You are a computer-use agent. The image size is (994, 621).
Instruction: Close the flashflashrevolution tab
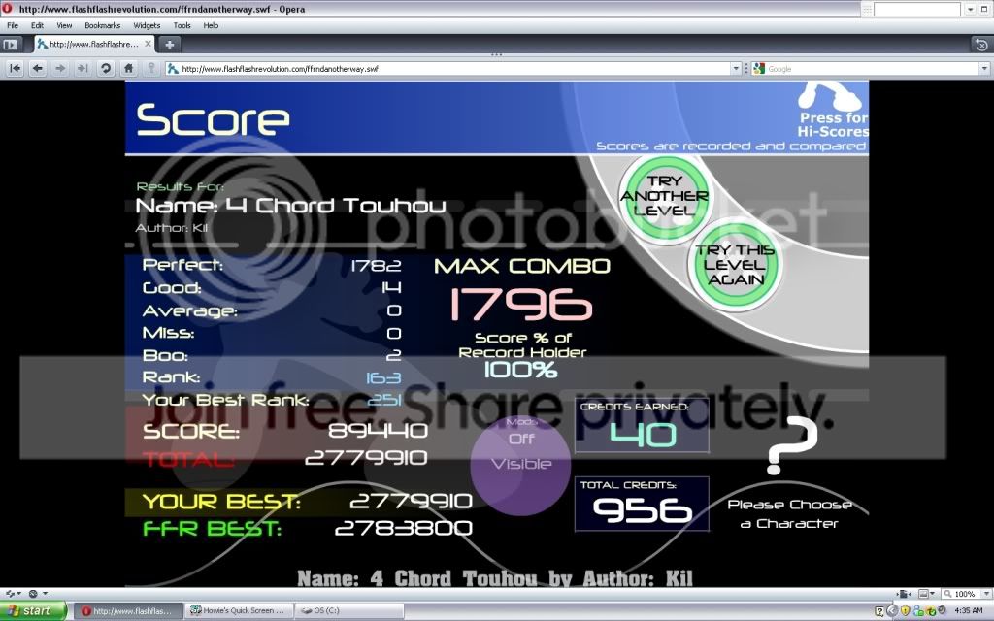(x=147, y=45)
